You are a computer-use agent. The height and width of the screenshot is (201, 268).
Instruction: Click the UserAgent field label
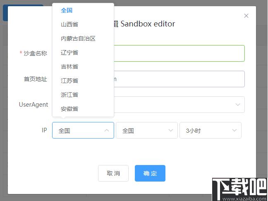33,105
